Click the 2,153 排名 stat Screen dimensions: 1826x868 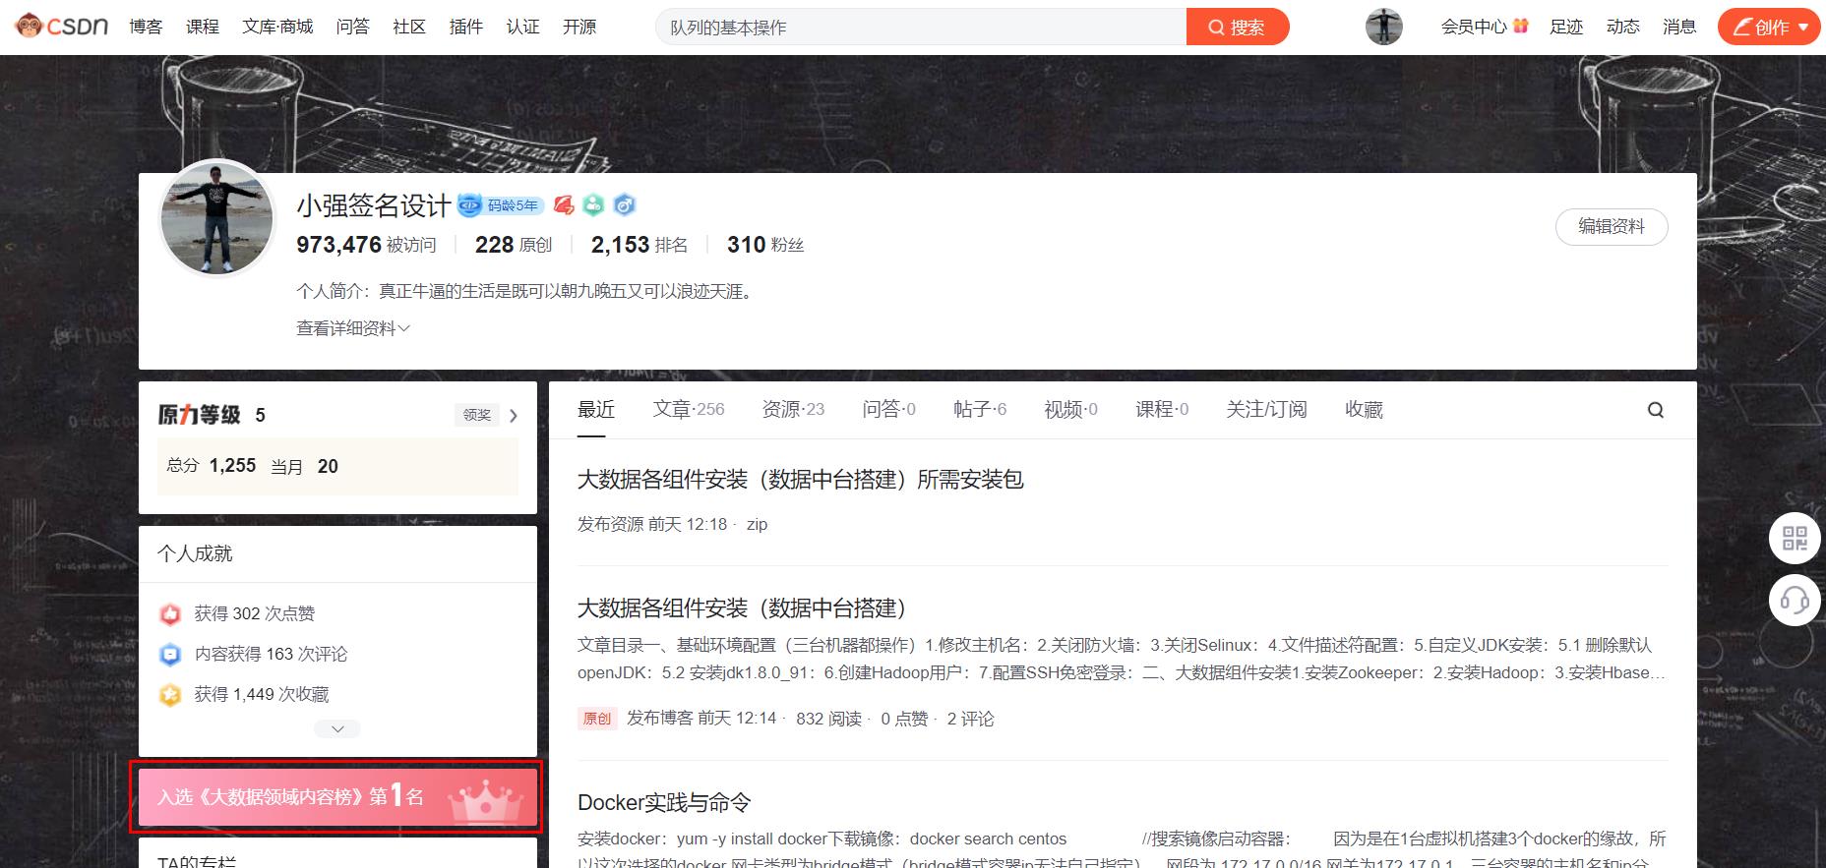point(639,245)
